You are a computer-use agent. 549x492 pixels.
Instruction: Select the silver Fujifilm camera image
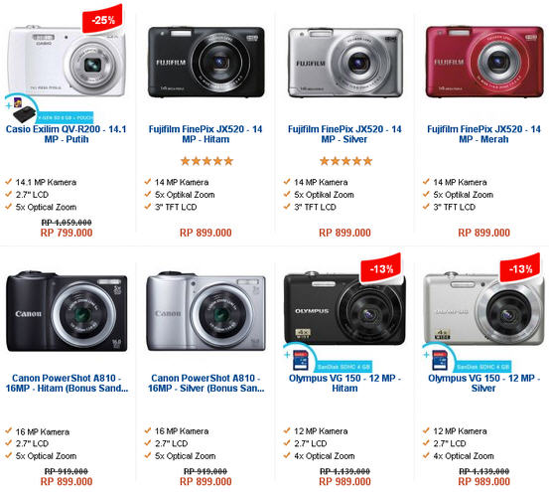click(x=345, y=63)
